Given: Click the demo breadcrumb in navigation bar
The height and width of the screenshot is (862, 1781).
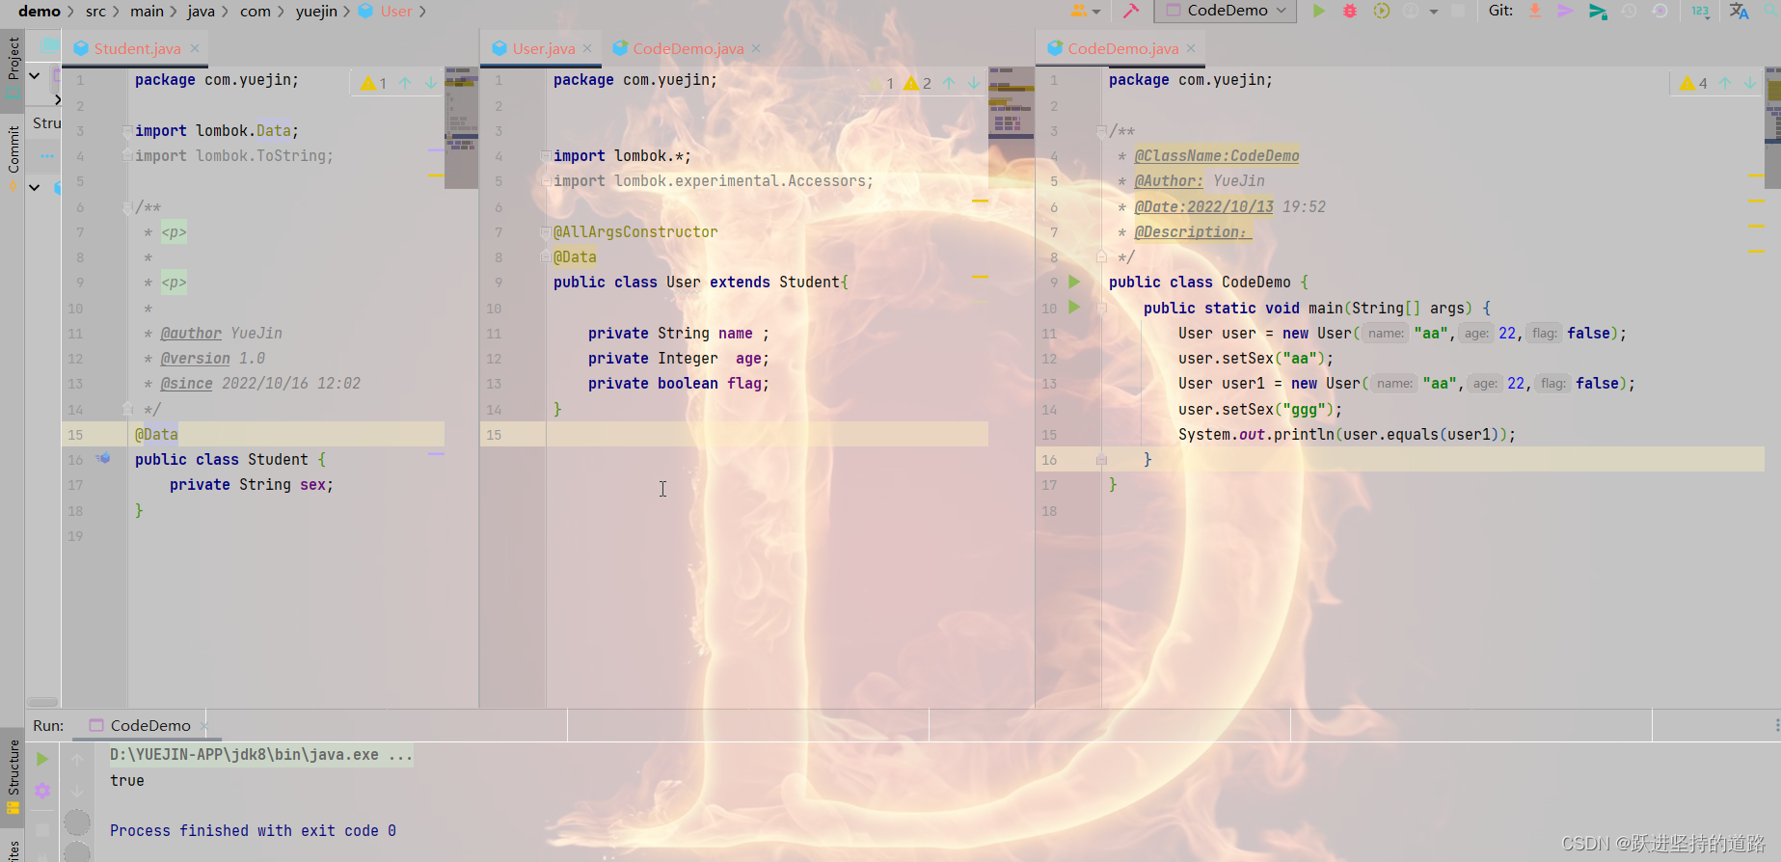Looking at the screenshot, I should pyautogui.click(x=40, y=11).
